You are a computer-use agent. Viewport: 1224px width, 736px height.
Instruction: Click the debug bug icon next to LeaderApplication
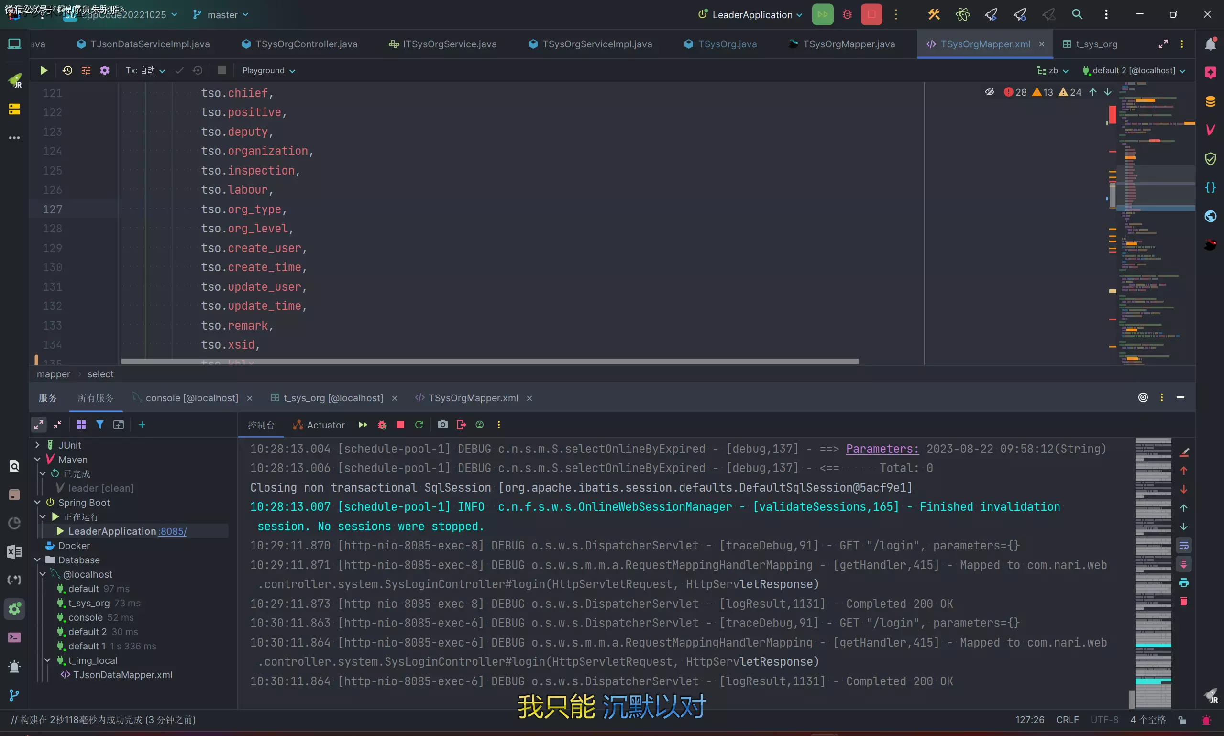[847, 14]
